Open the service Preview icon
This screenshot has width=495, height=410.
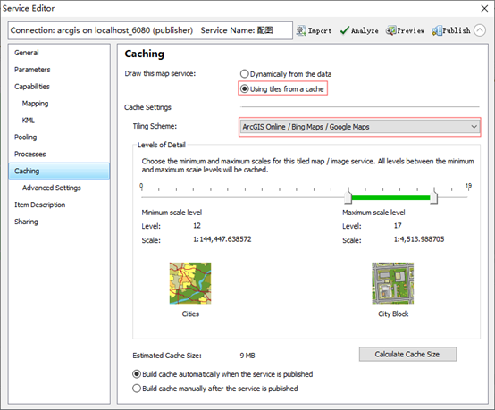click(390, 30)
